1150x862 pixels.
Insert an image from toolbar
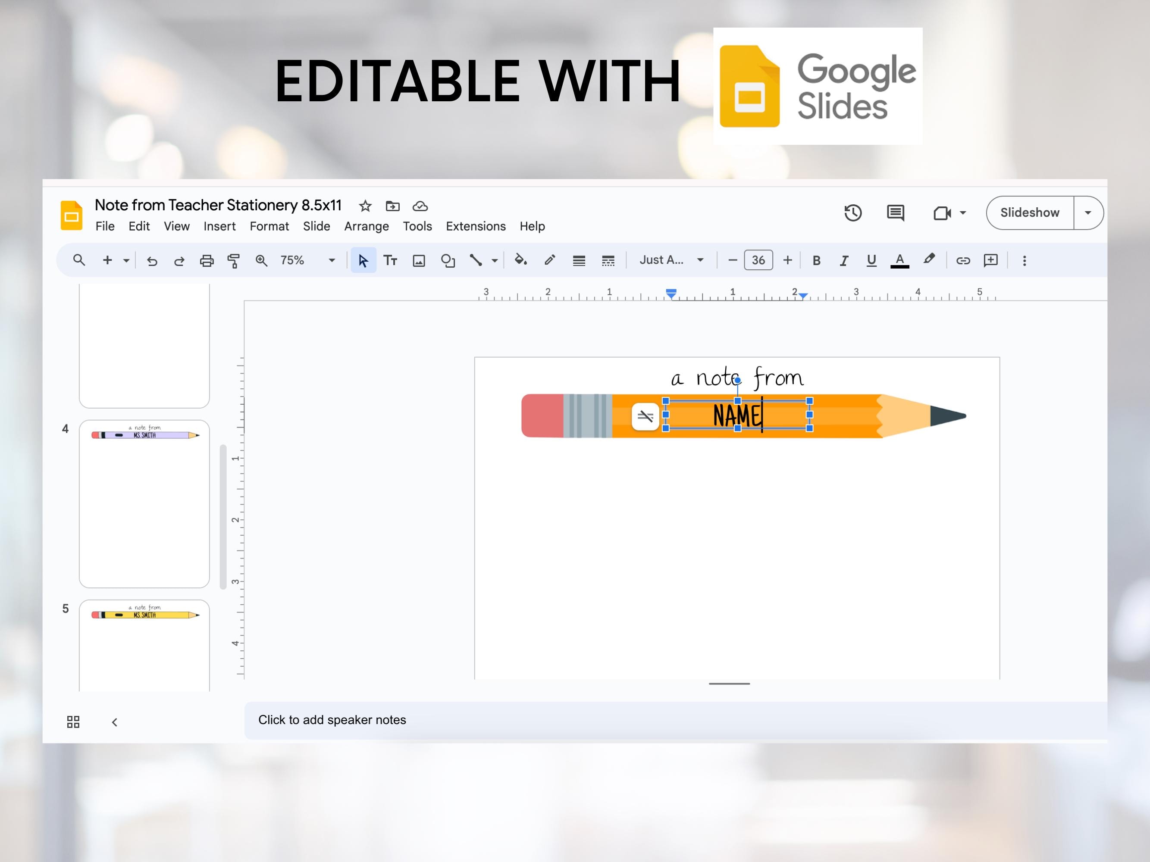point(419,260)
